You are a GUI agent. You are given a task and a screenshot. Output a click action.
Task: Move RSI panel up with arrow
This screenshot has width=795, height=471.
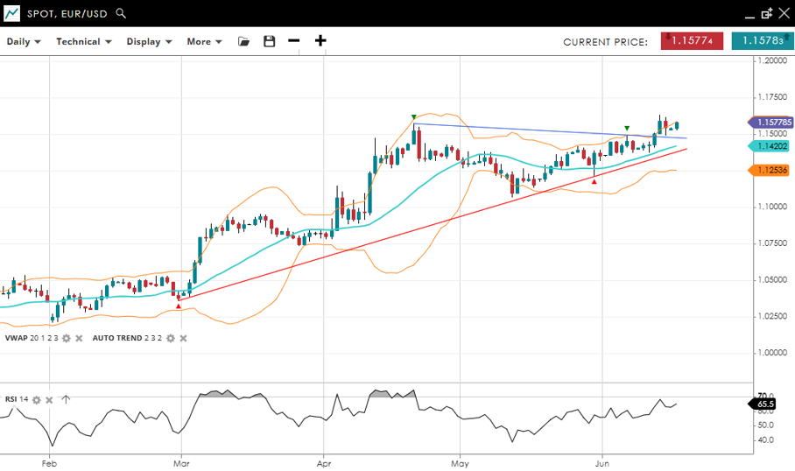tap(66, 399)
